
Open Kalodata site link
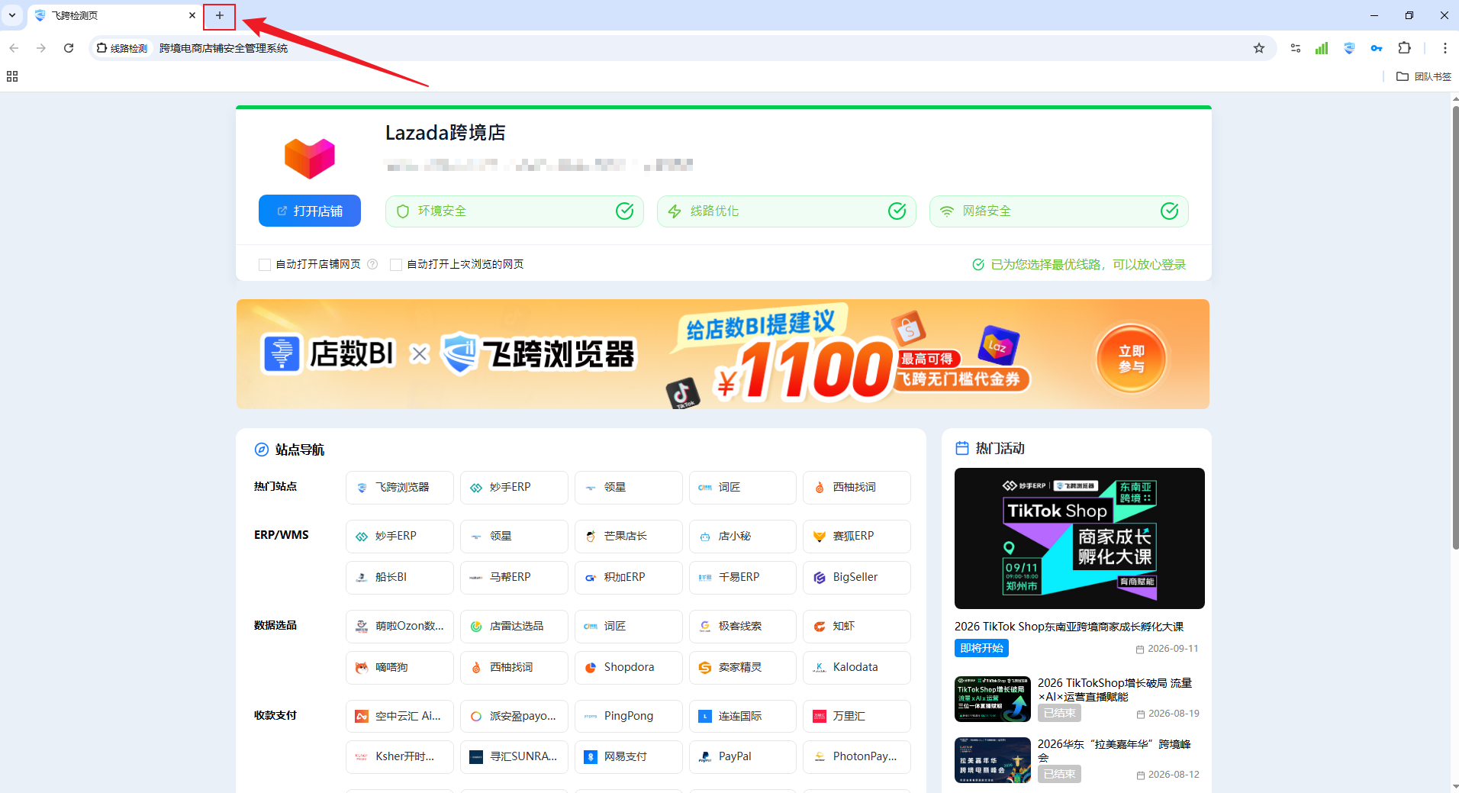[x=857, y=668]
